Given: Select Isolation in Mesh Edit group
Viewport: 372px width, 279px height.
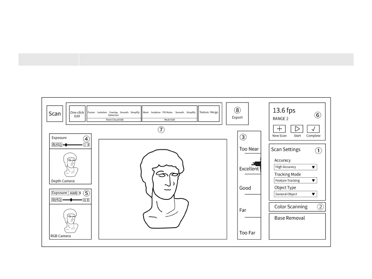Looking at the screenshot, I should 156,112.
